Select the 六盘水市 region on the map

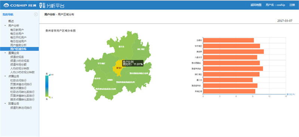pos(97,78)
